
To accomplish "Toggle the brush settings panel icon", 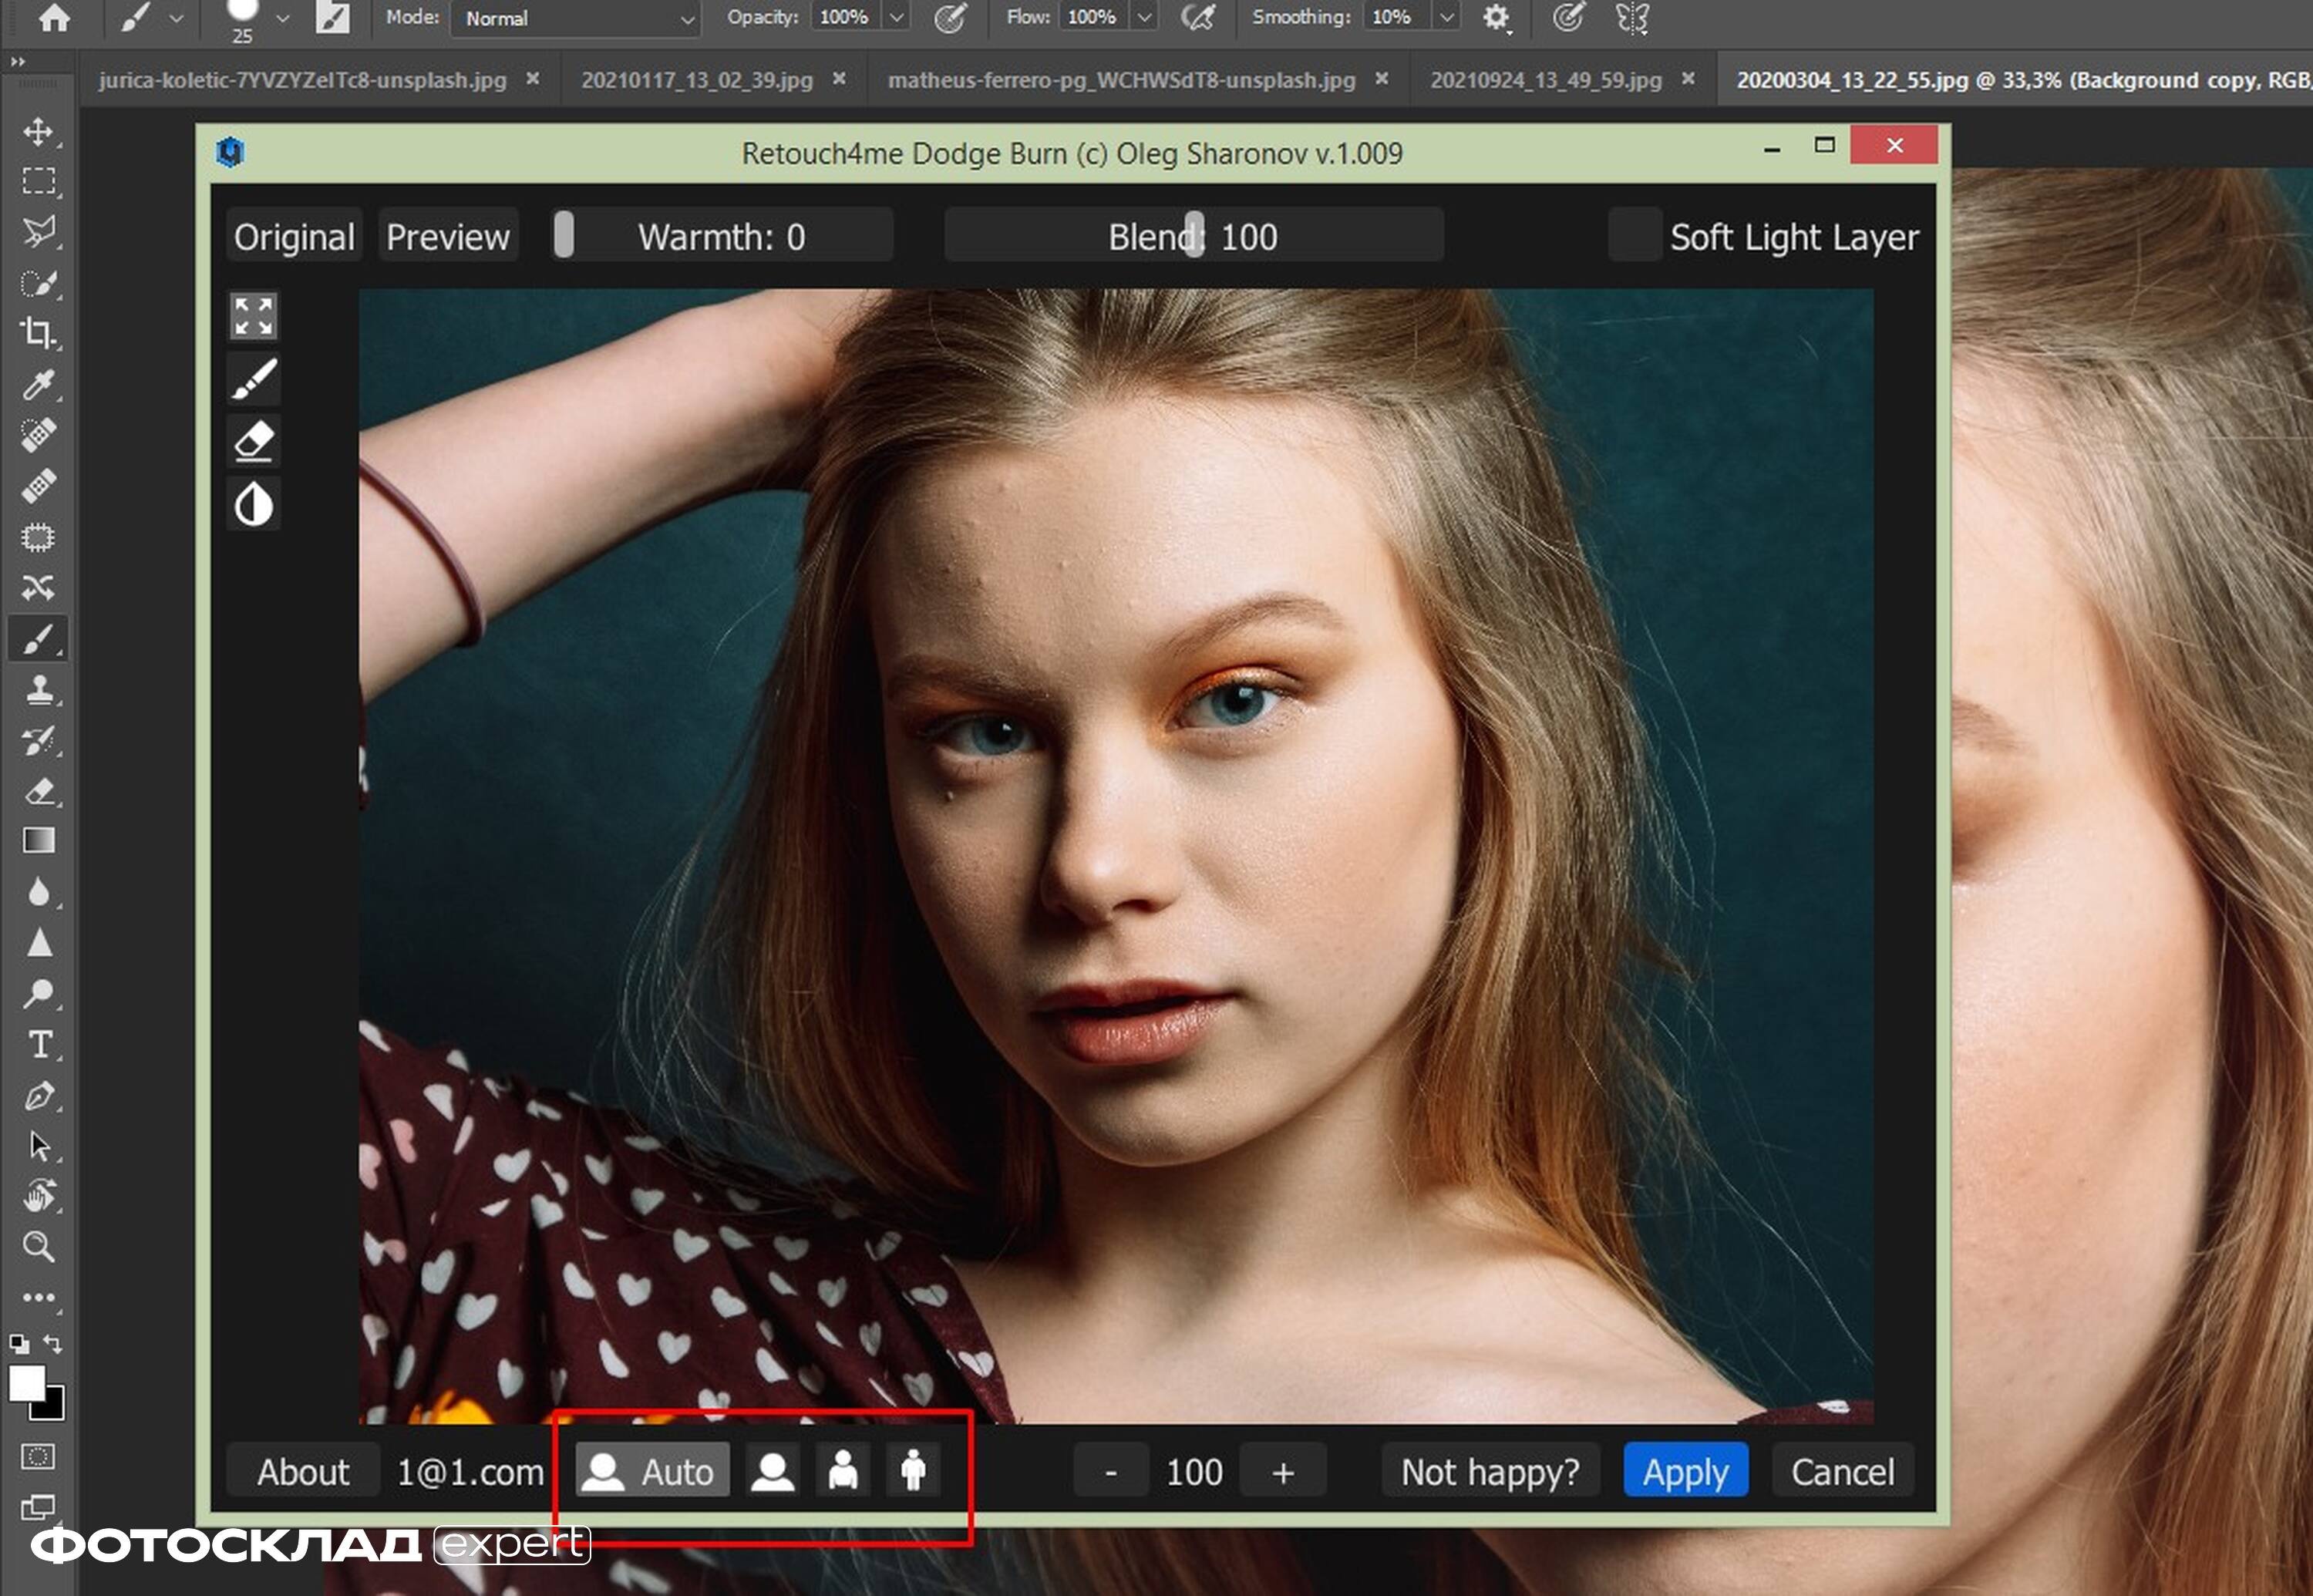I will pyautogui.click(x=333, y=18).
